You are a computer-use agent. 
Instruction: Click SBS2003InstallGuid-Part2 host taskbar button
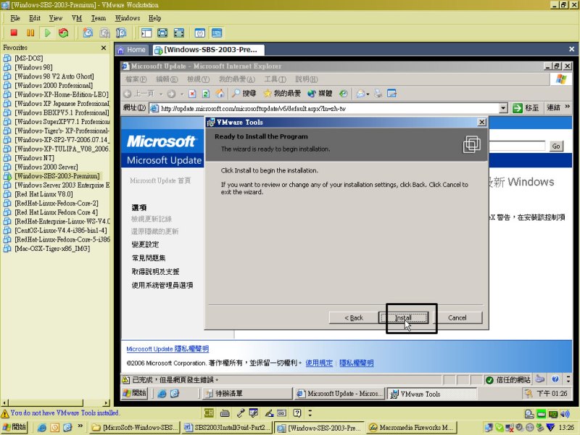tap(228, 428)
